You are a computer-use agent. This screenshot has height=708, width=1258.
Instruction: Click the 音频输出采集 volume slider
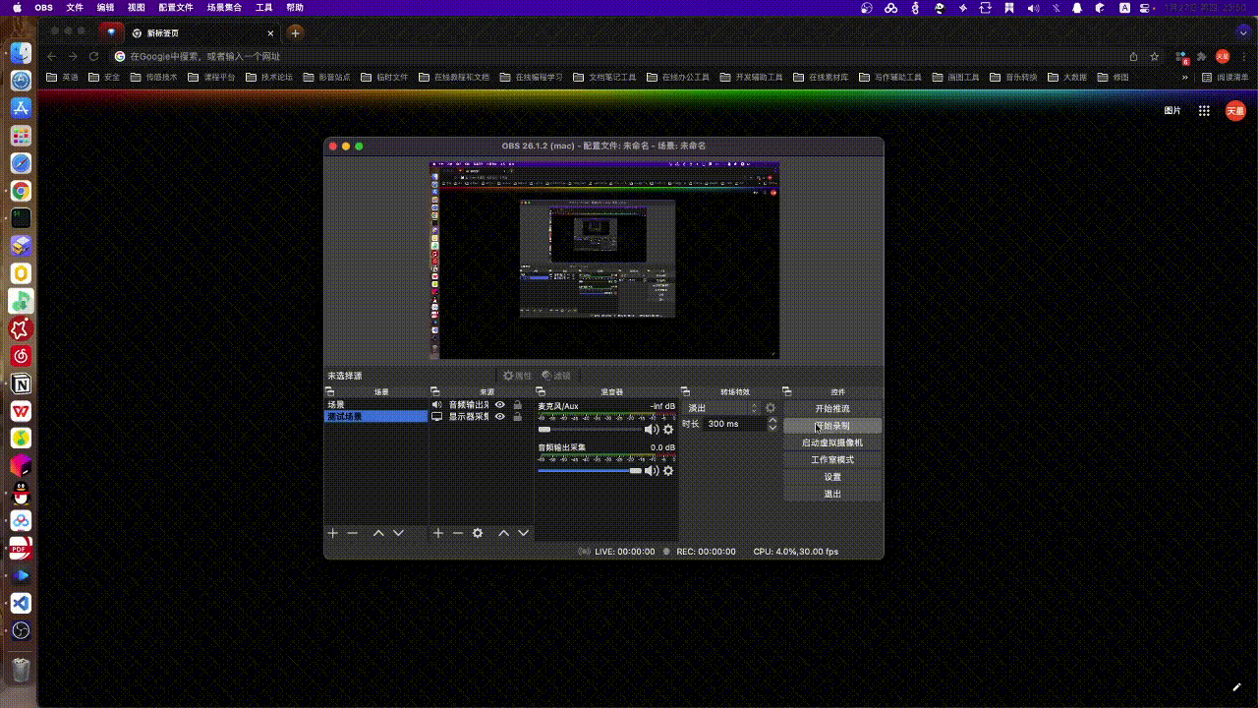pyautogui.click(x=590, y=471)
